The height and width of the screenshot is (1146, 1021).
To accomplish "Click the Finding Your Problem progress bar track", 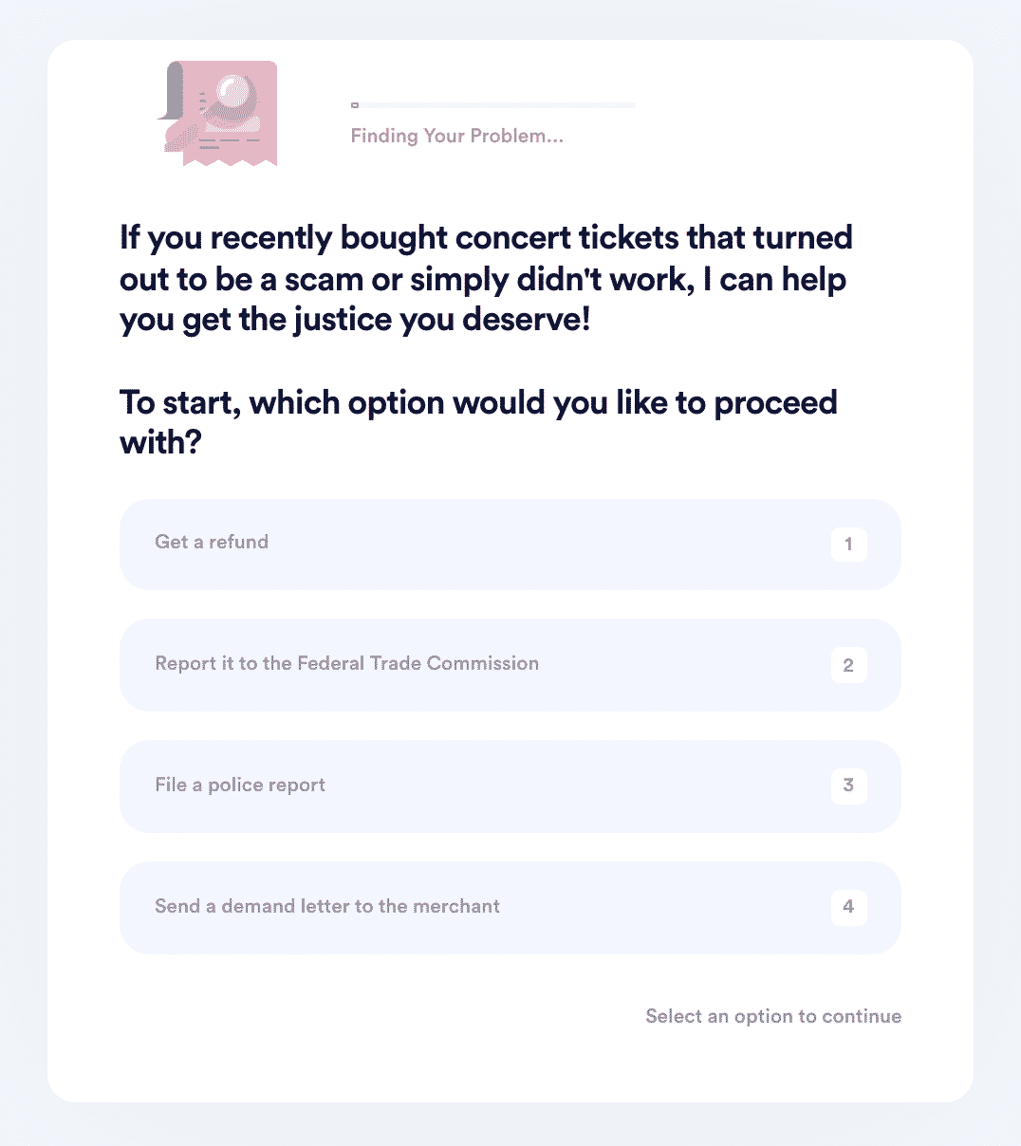I will click(x=493, y=105).
